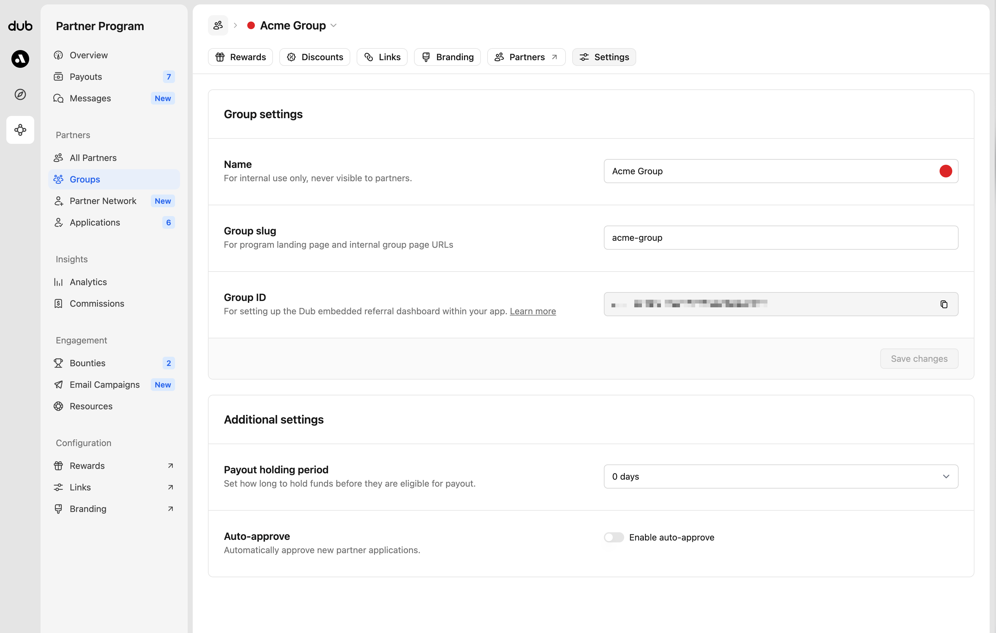The image size is (996, 633).
Task: Copy the Group ID to clipboard
Action: click(943, 304)
